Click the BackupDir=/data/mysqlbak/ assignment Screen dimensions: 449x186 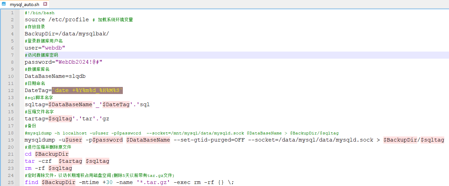tap(67, 34)
